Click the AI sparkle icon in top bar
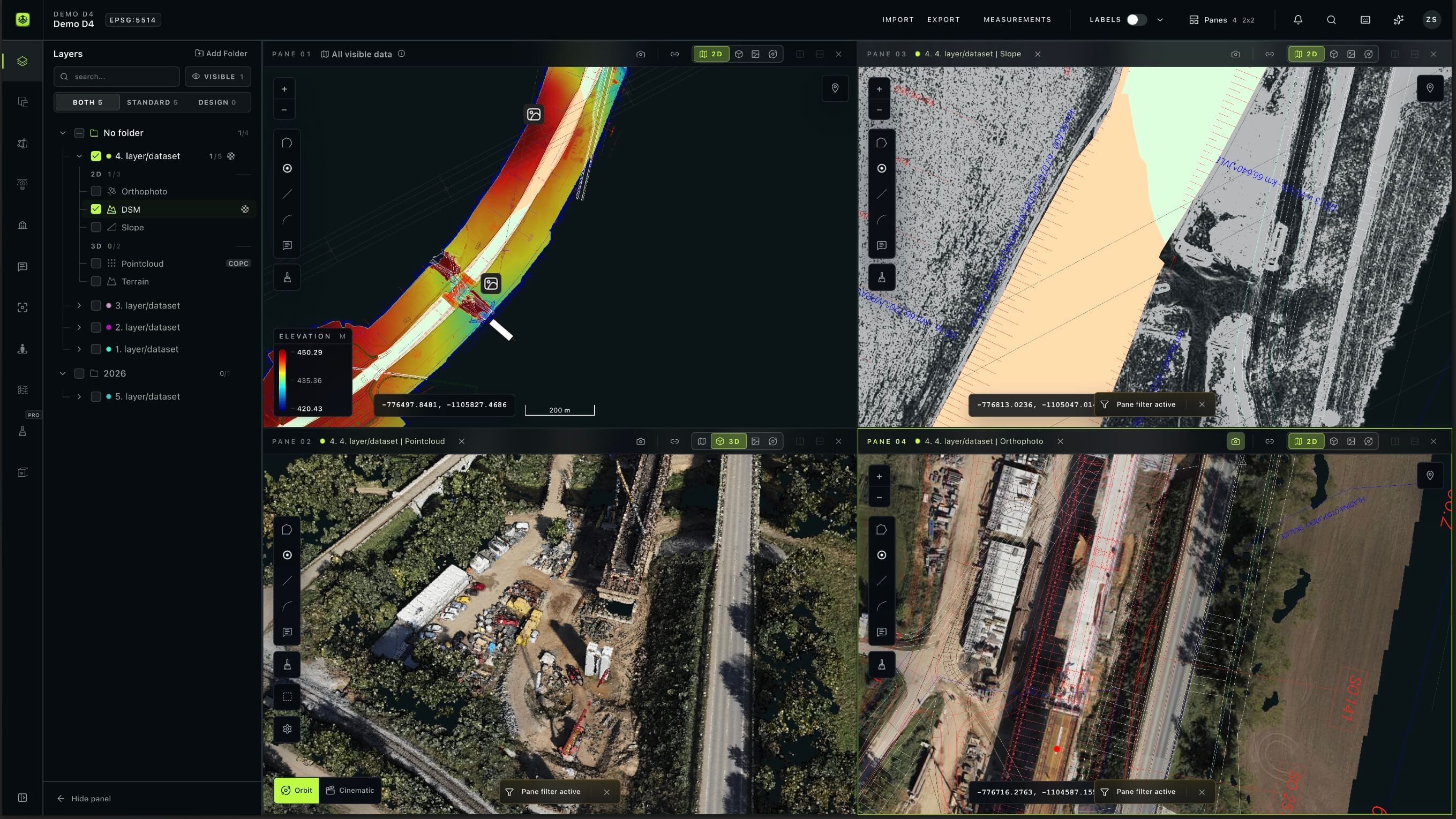This screenshot has width=1456, height=819. click(x=1398, y=20)
